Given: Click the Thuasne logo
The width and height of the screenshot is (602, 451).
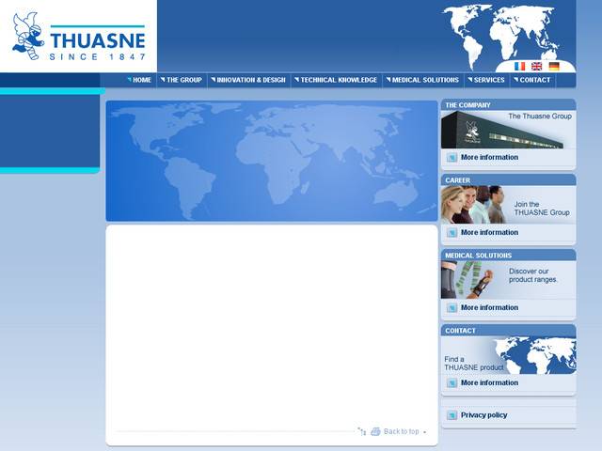Looking at the screenshot, I should (x=79, y=37).
